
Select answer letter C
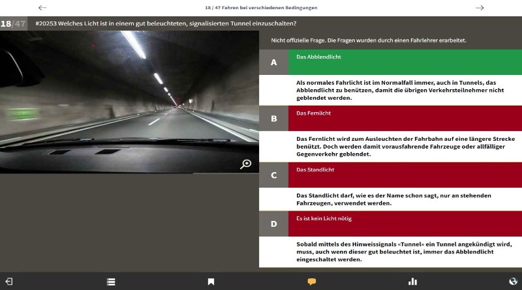[273, 175]
